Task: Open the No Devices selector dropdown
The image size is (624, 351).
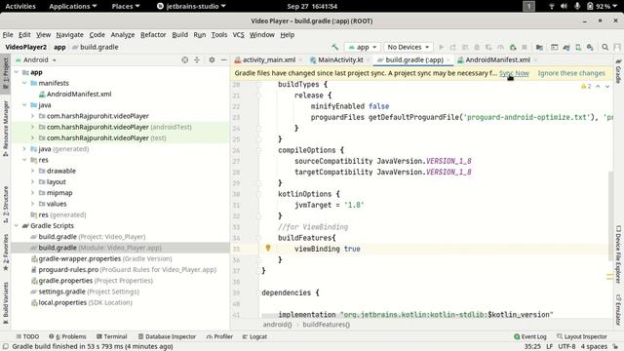Action: coord(409,47)
